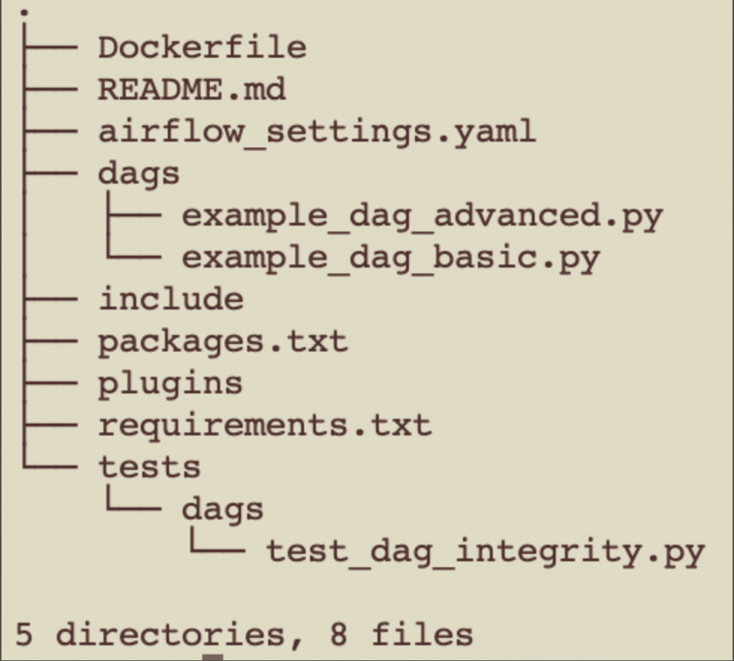The image size is (734, 661).
Task: Select the top-level dags directory
Action: (139, 174)
